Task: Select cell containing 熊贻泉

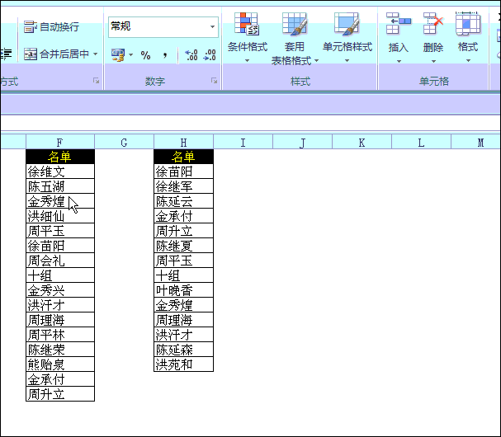Action: click(60, 364)
